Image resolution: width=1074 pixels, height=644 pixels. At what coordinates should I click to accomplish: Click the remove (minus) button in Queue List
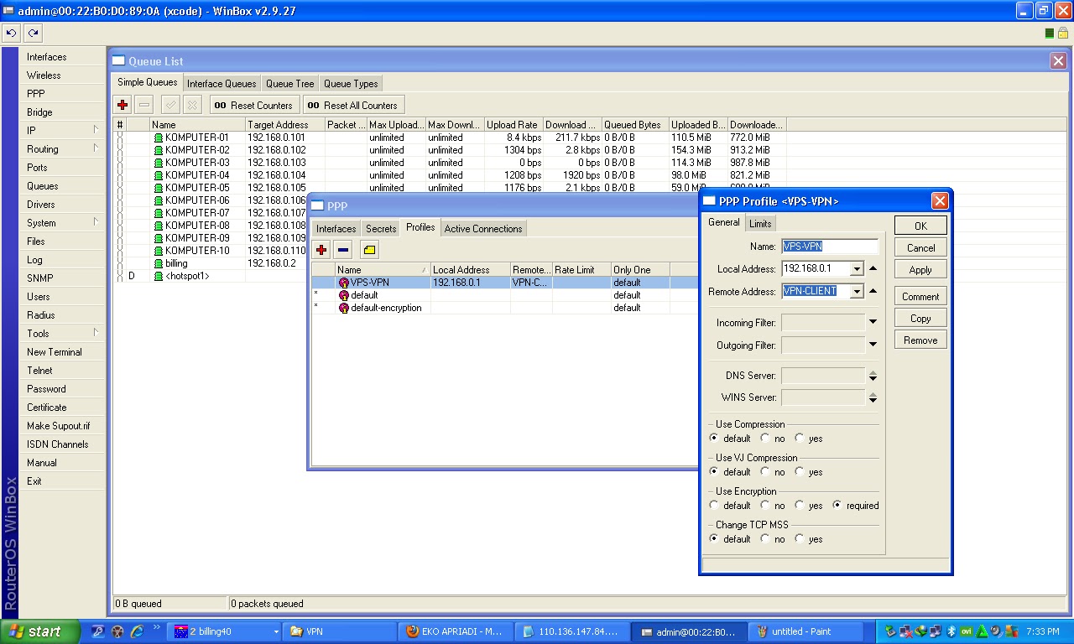(x=144, y=105)
